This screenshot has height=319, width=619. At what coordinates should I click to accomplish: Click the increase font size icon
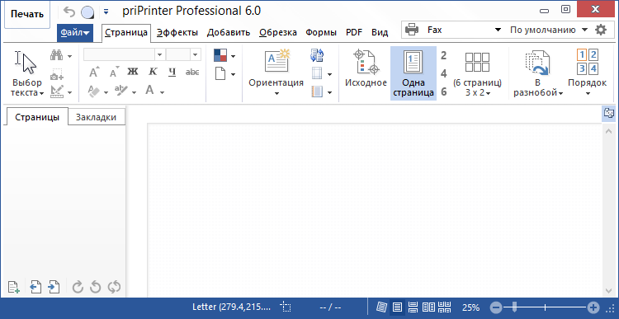click(94, 73)
